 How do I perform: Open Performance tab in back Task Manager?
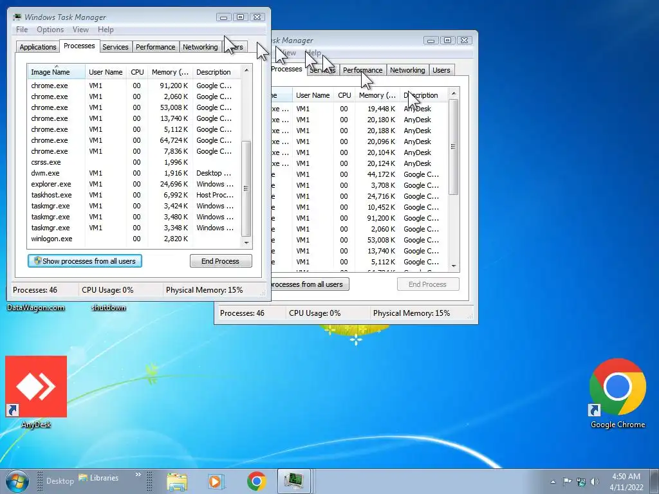pos(363,70)
